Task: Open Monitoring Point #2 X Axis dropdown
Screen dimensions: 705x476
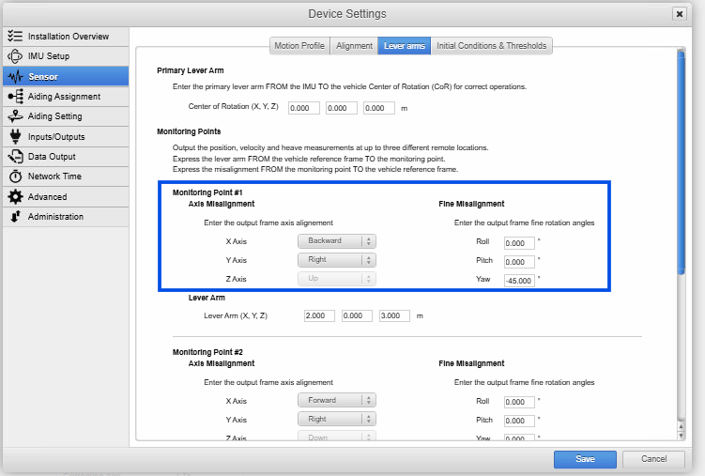Action: pyautogui.click(x=336, y=400)
